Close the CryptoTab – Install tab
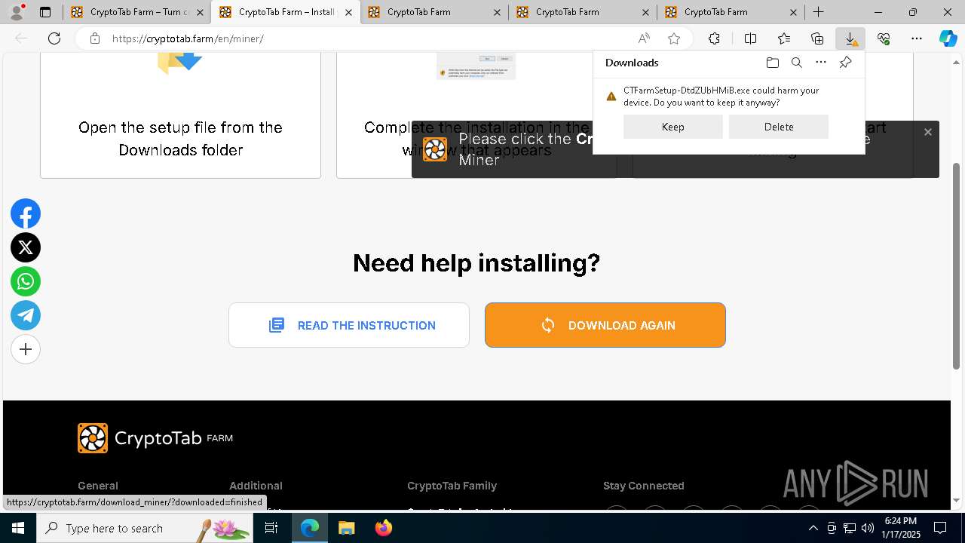 coord(348,12)
